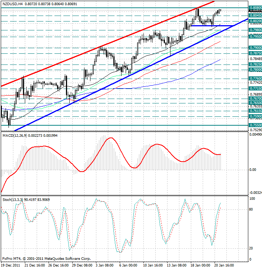Select the 0.79000 price level label
Image resolution: width=262 pixels, height=268 pixels.
[255, 48]
